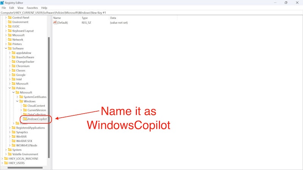
Task: Select the Chromium folder icon
Action: coord(14,66)
